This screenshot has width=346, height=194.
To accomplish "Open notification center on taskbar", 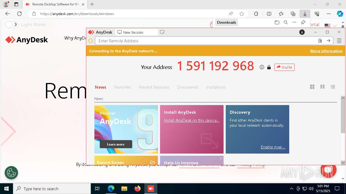I will 337,189.
